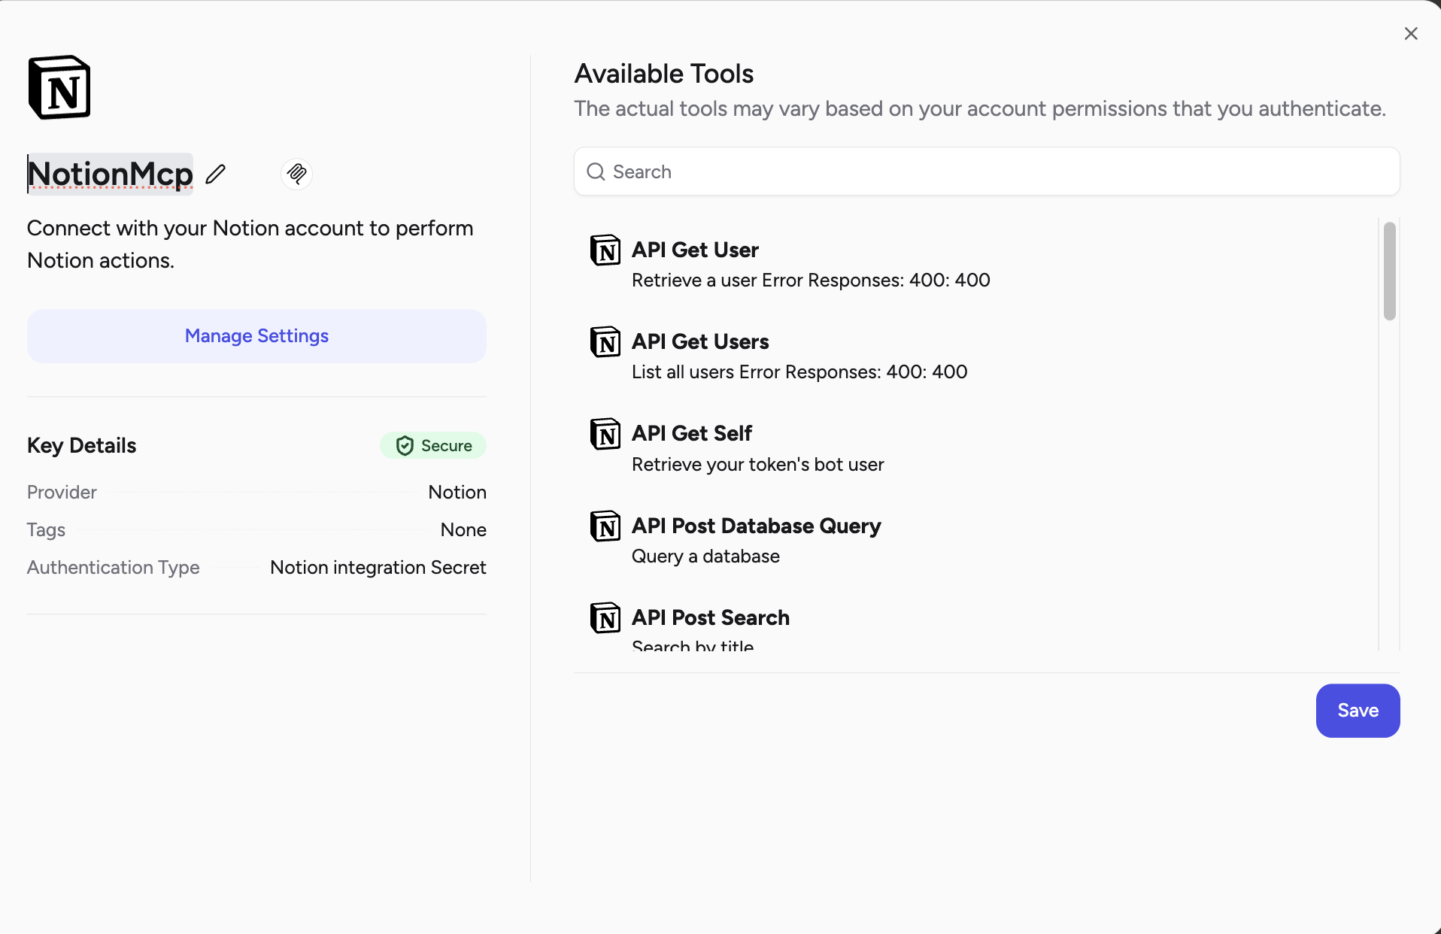
Task: Click the Secure shield badge in Key Details
Action: click(x=433, y=445)
